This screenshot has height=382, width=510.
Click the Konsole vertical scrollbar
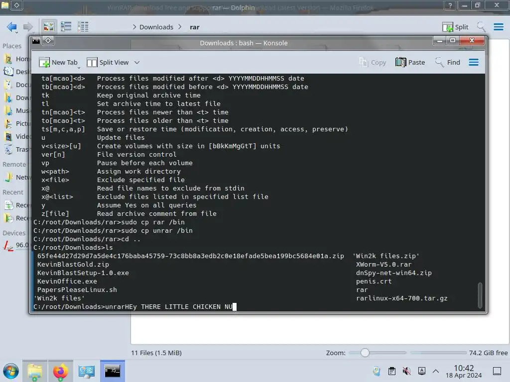click(x=480, y=295)
